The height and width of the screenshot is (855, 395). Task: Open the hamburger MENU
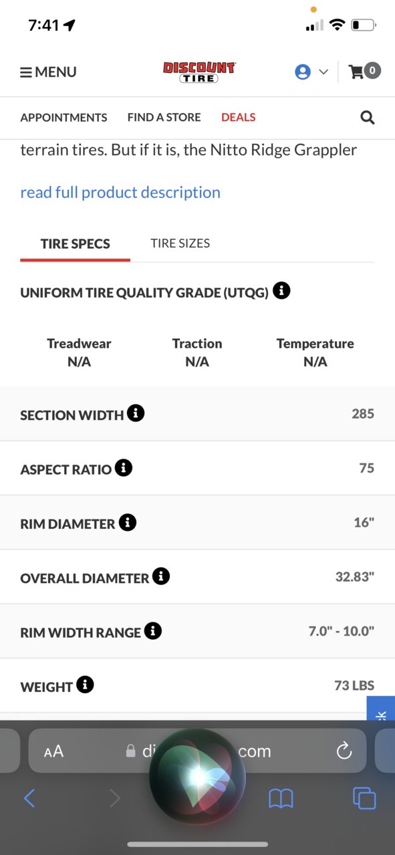tap(48, 72)
